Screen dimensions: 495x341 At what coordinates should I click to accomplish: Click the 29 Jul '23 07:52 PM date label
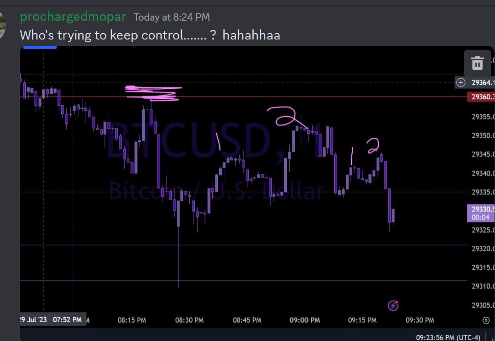pos(52,319)
